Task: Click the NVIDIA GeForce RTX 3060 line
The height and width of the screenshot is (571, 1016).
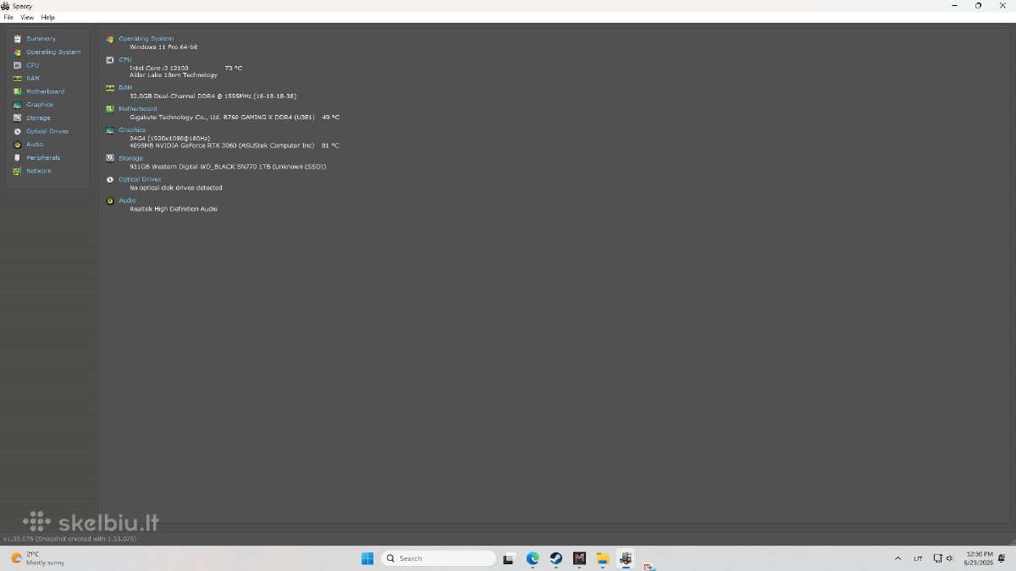Action: point(222,145)
